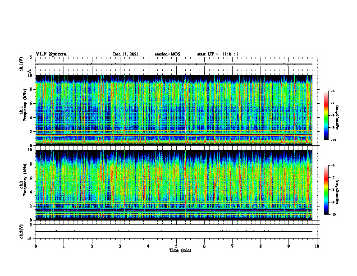Click the time axis tick label "4"
Image resolution: width=357 pixels, height=276 pixels.
(148, 246)
